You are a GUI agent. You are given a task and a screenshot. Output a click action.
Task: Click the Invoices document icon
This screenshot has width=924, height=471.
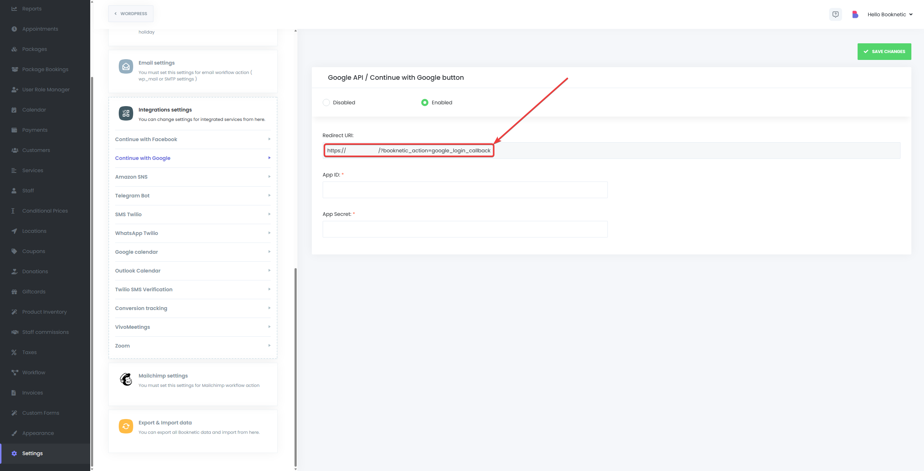pyautogui.click(x=14, y=393)
